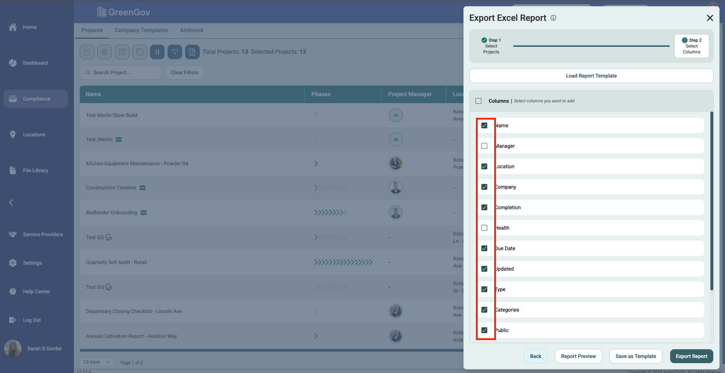725x373 pixels.
Task: Click the pause toolbar icon
Action: coord(157,52)
